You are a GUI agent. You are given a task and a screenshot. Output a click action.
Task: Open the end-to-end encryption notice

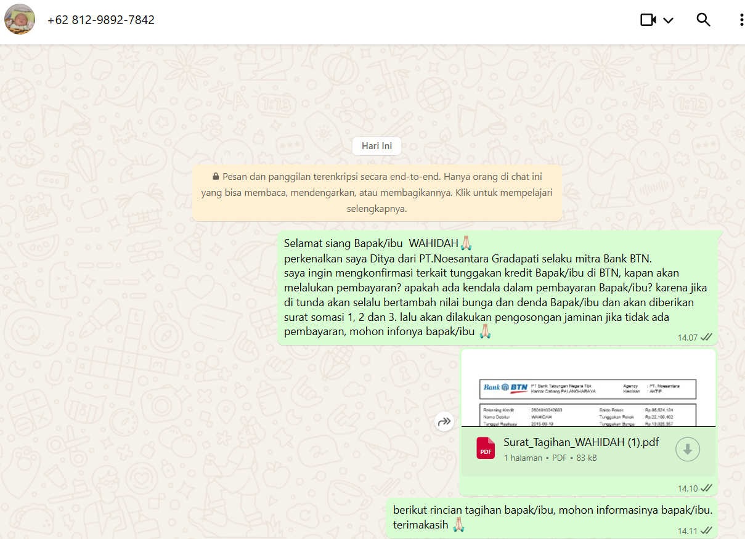point(377,192)
